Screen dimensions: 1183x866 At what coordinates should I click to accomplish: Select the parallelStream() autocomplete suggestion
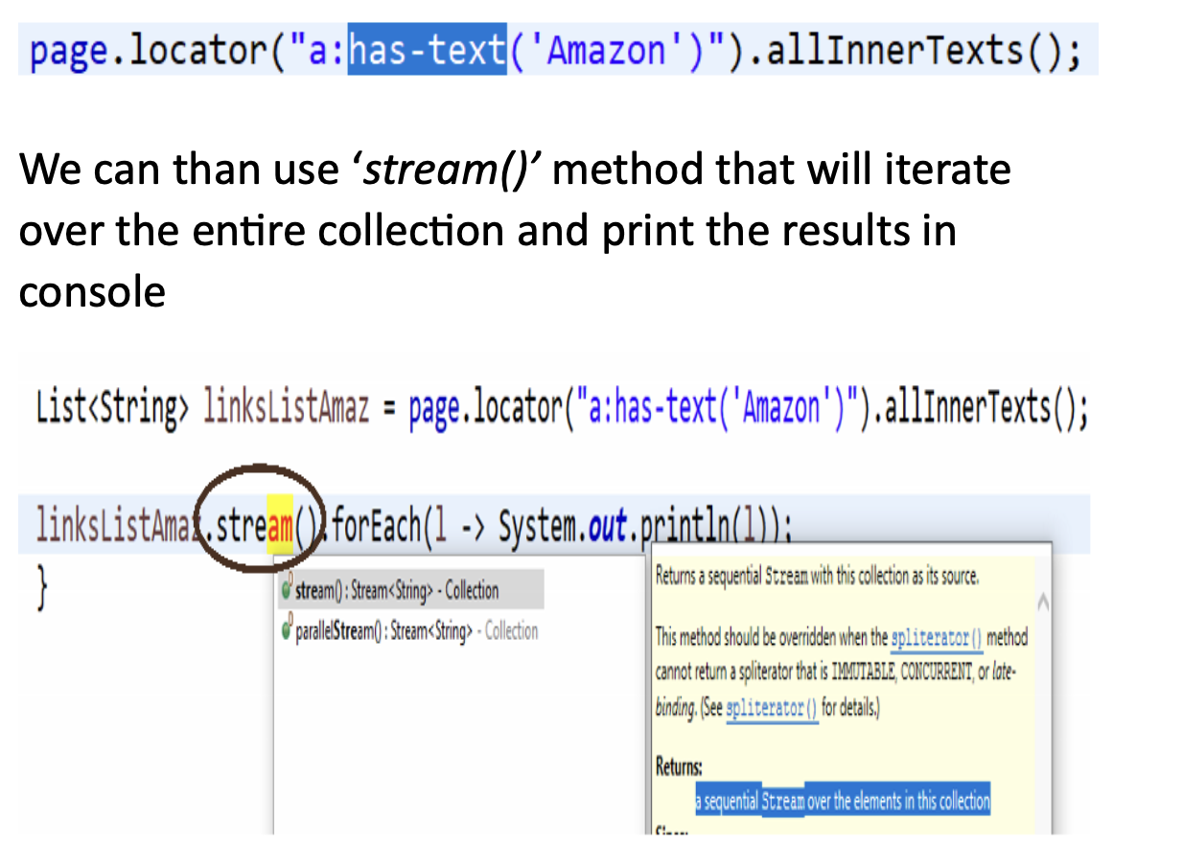pos(409,631)
